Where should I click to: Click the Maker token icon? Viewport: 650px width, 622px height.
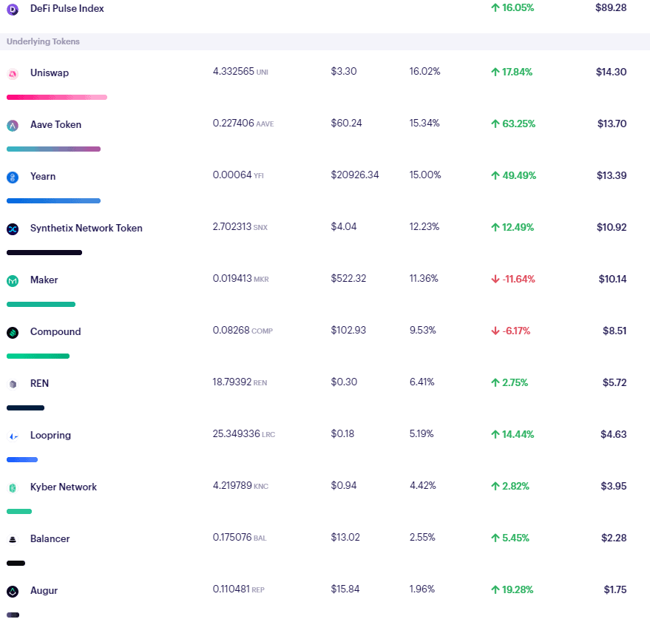point(13,281)
